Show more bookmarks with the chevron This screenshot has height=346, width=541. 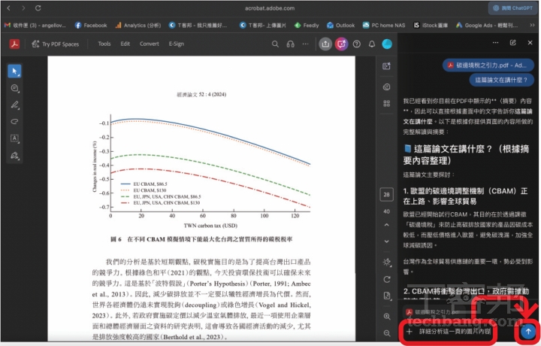tap(532, 26)
